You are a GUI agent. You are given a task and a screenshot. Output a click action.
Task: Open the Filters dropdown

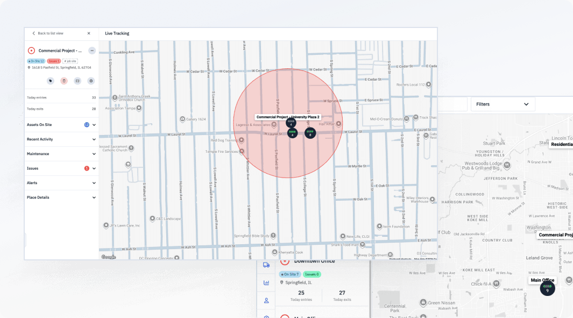point(503,104)
